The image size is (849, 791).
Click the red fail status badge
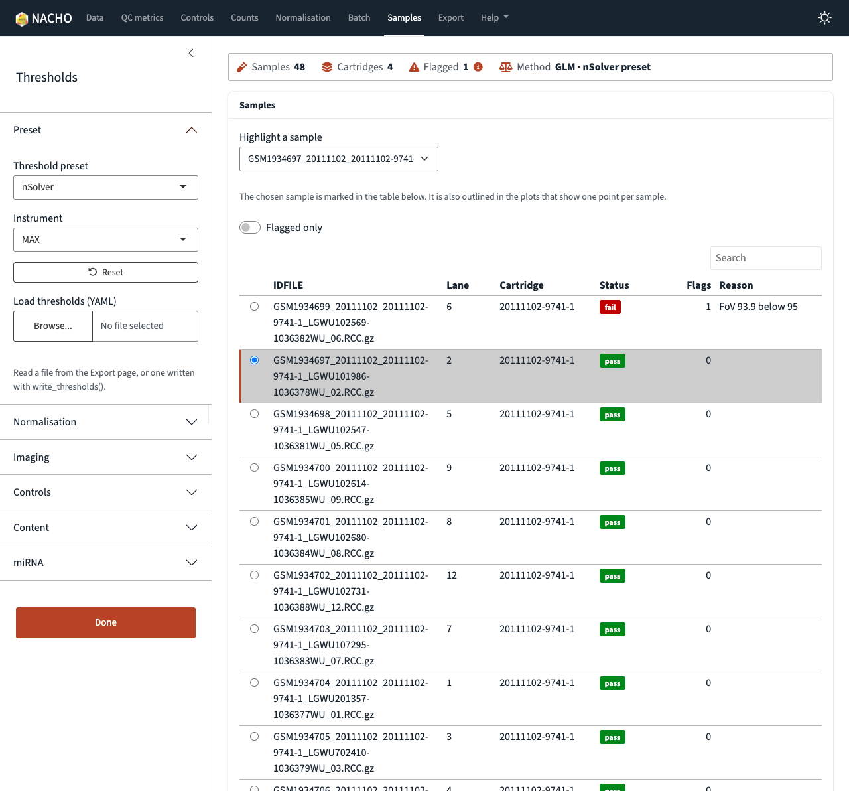click(610, 307)
